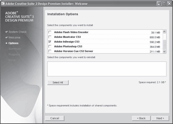Go to the Options step in sidebar
173x124 pixels.
pyautogui.click(x=13, y=43)
